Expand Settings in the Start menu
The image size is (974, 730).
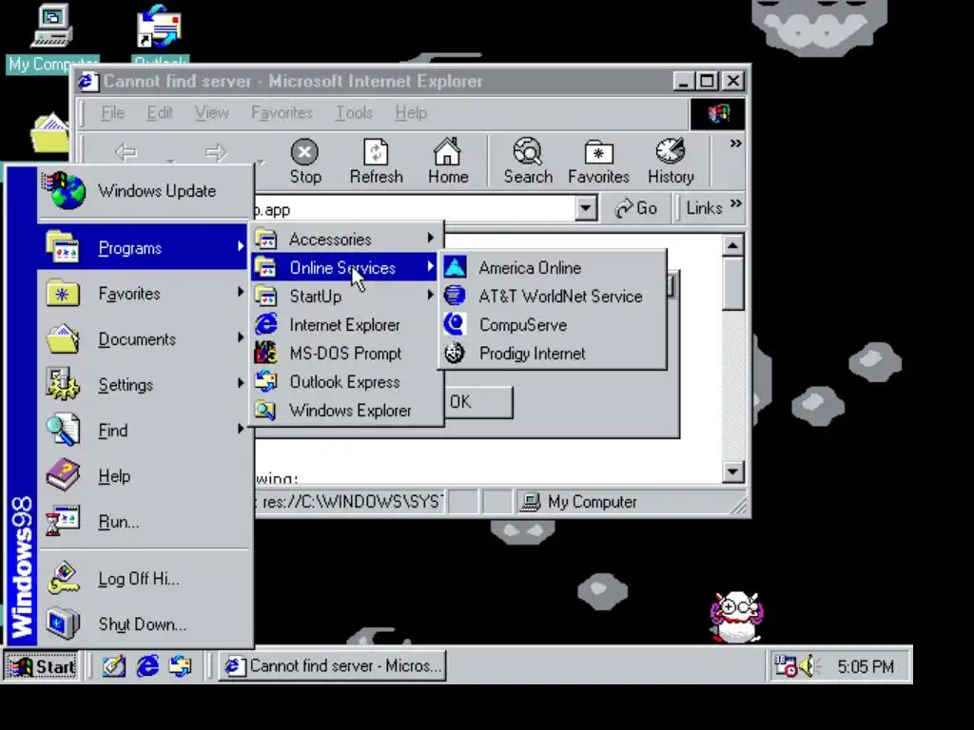[145, 385]
